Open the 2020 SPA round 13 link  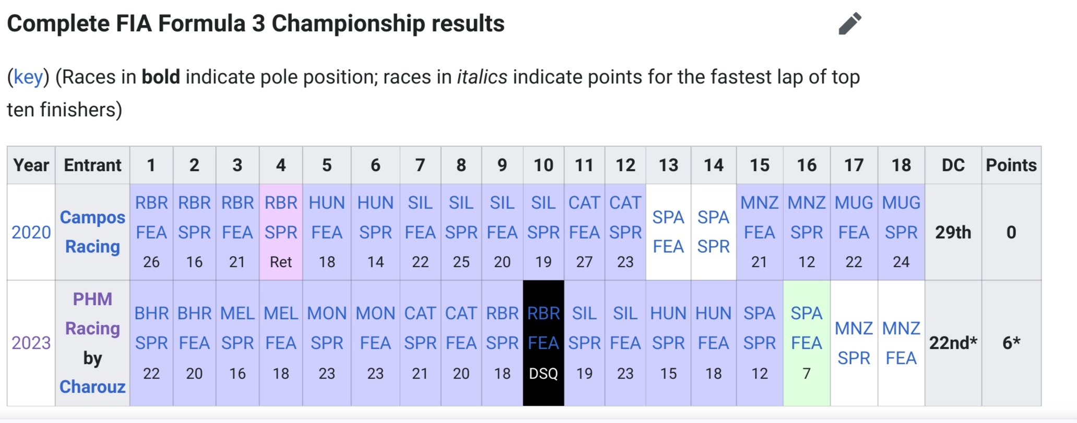(668, 217)
